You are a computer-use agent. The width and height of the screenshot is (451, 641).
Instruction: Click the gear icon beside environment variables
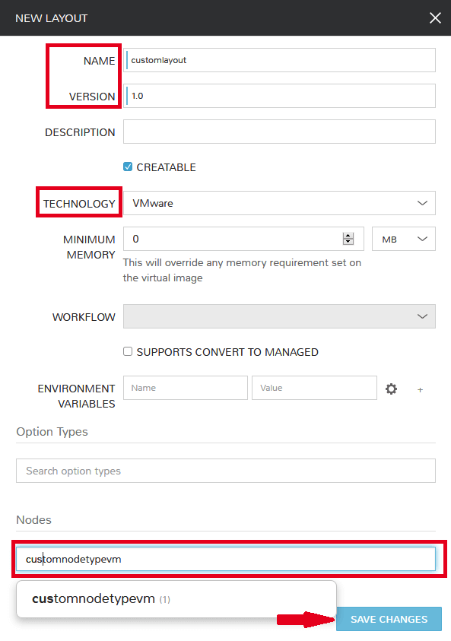click(391, 389)
